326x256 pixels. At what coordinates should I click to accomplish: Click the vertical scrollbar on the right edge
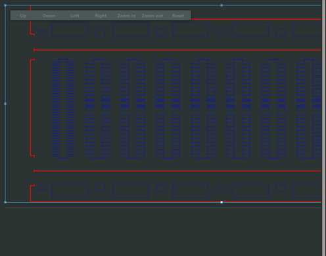point(323,128)
